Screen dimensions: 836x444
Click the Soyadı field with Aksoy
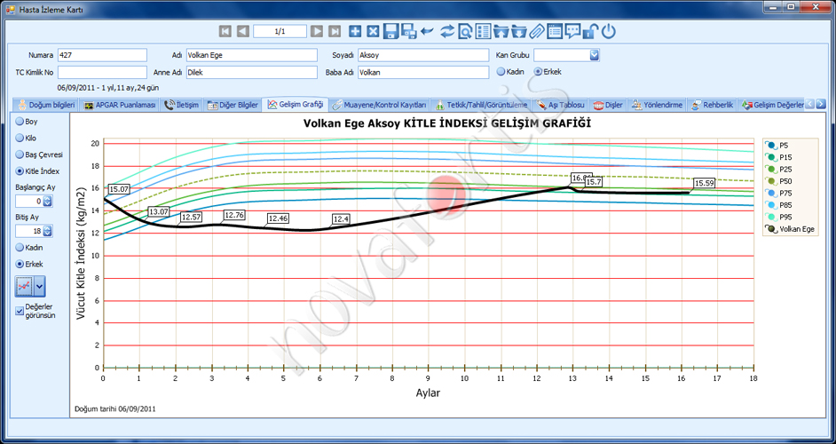click(x=423, y=55)
